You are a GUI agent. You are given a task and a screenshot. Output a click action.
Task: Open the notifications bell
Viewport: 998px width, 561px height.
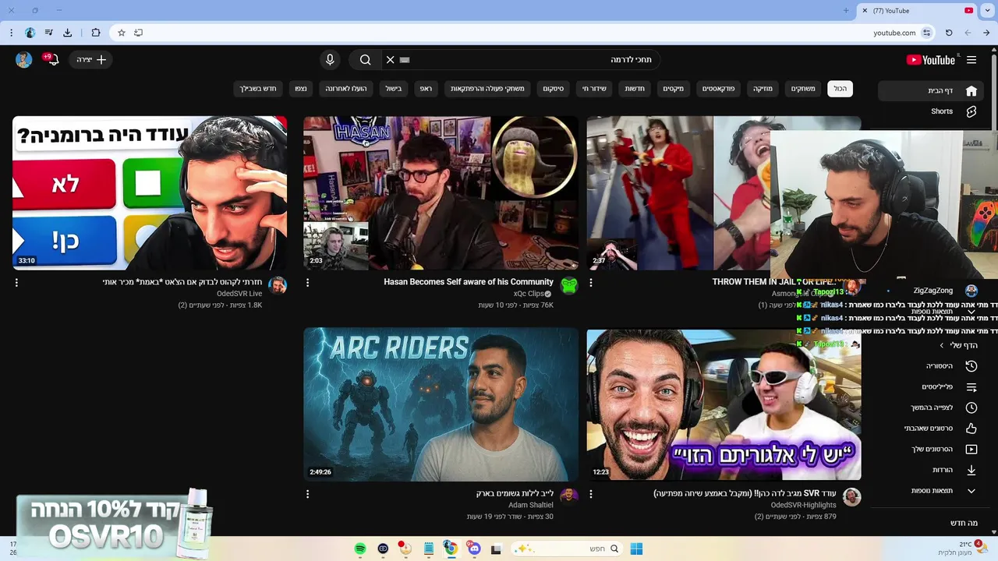tap(52, 60)
